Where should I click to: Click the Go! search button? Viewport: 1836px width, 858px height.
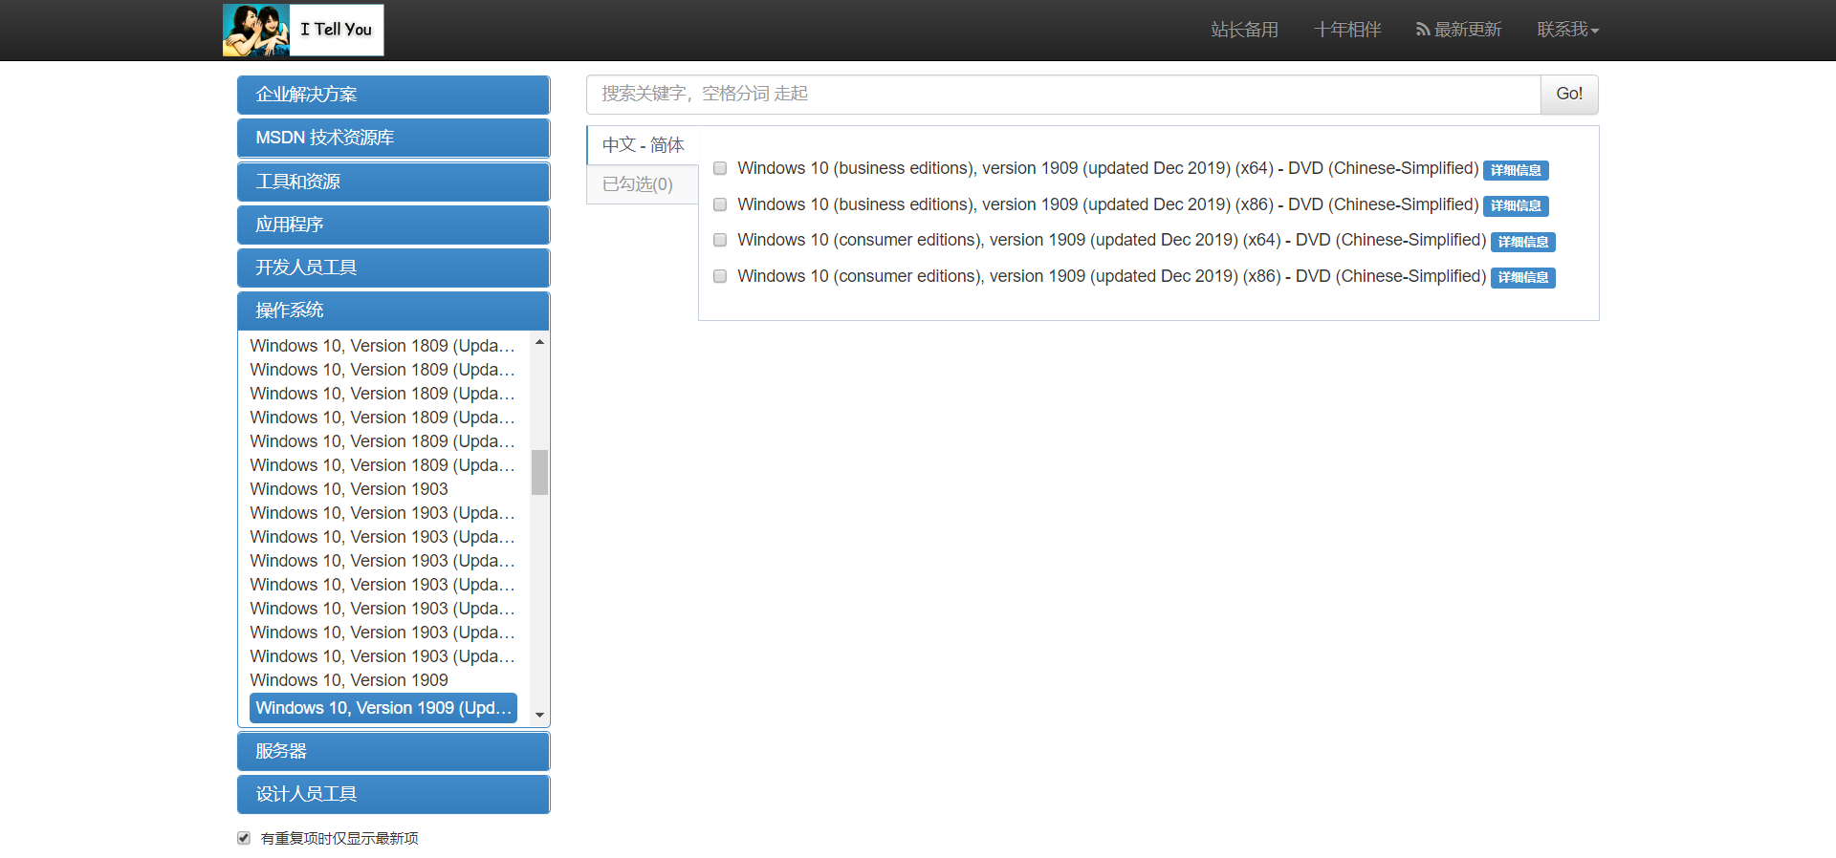click(x=1569, y=94)
